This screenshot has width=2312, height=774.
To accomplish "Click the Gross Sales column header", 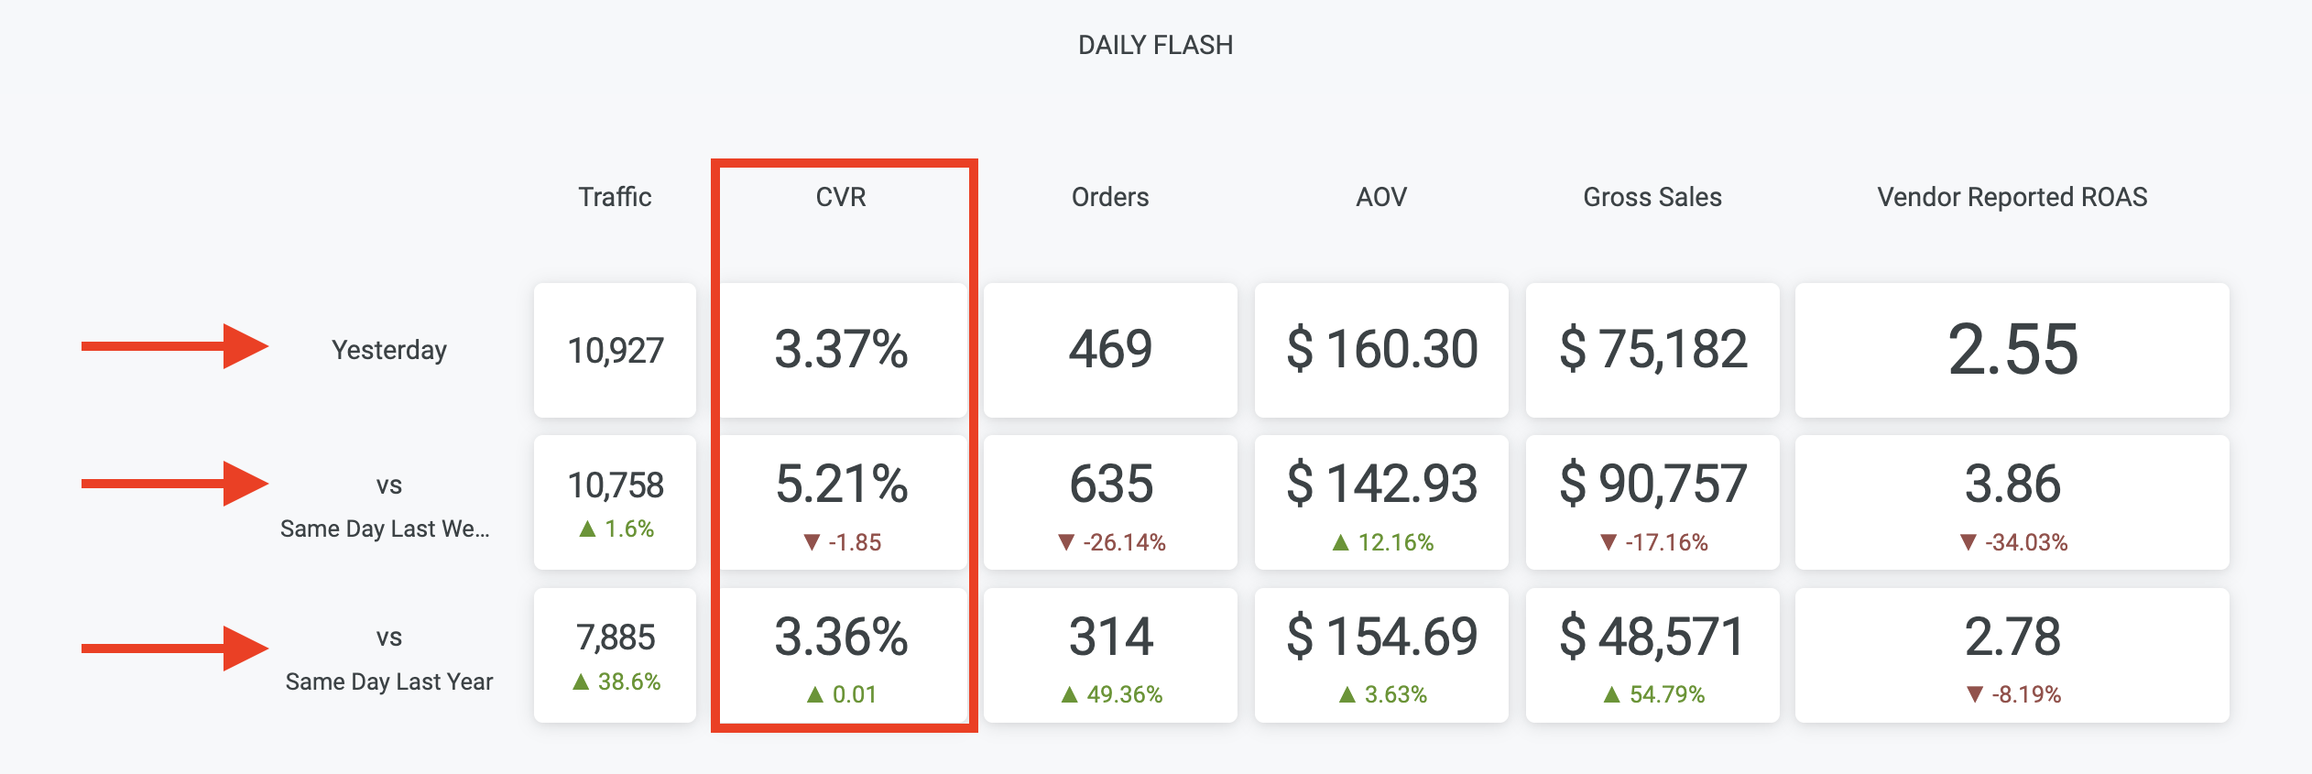I will (x=1652, y=197).
